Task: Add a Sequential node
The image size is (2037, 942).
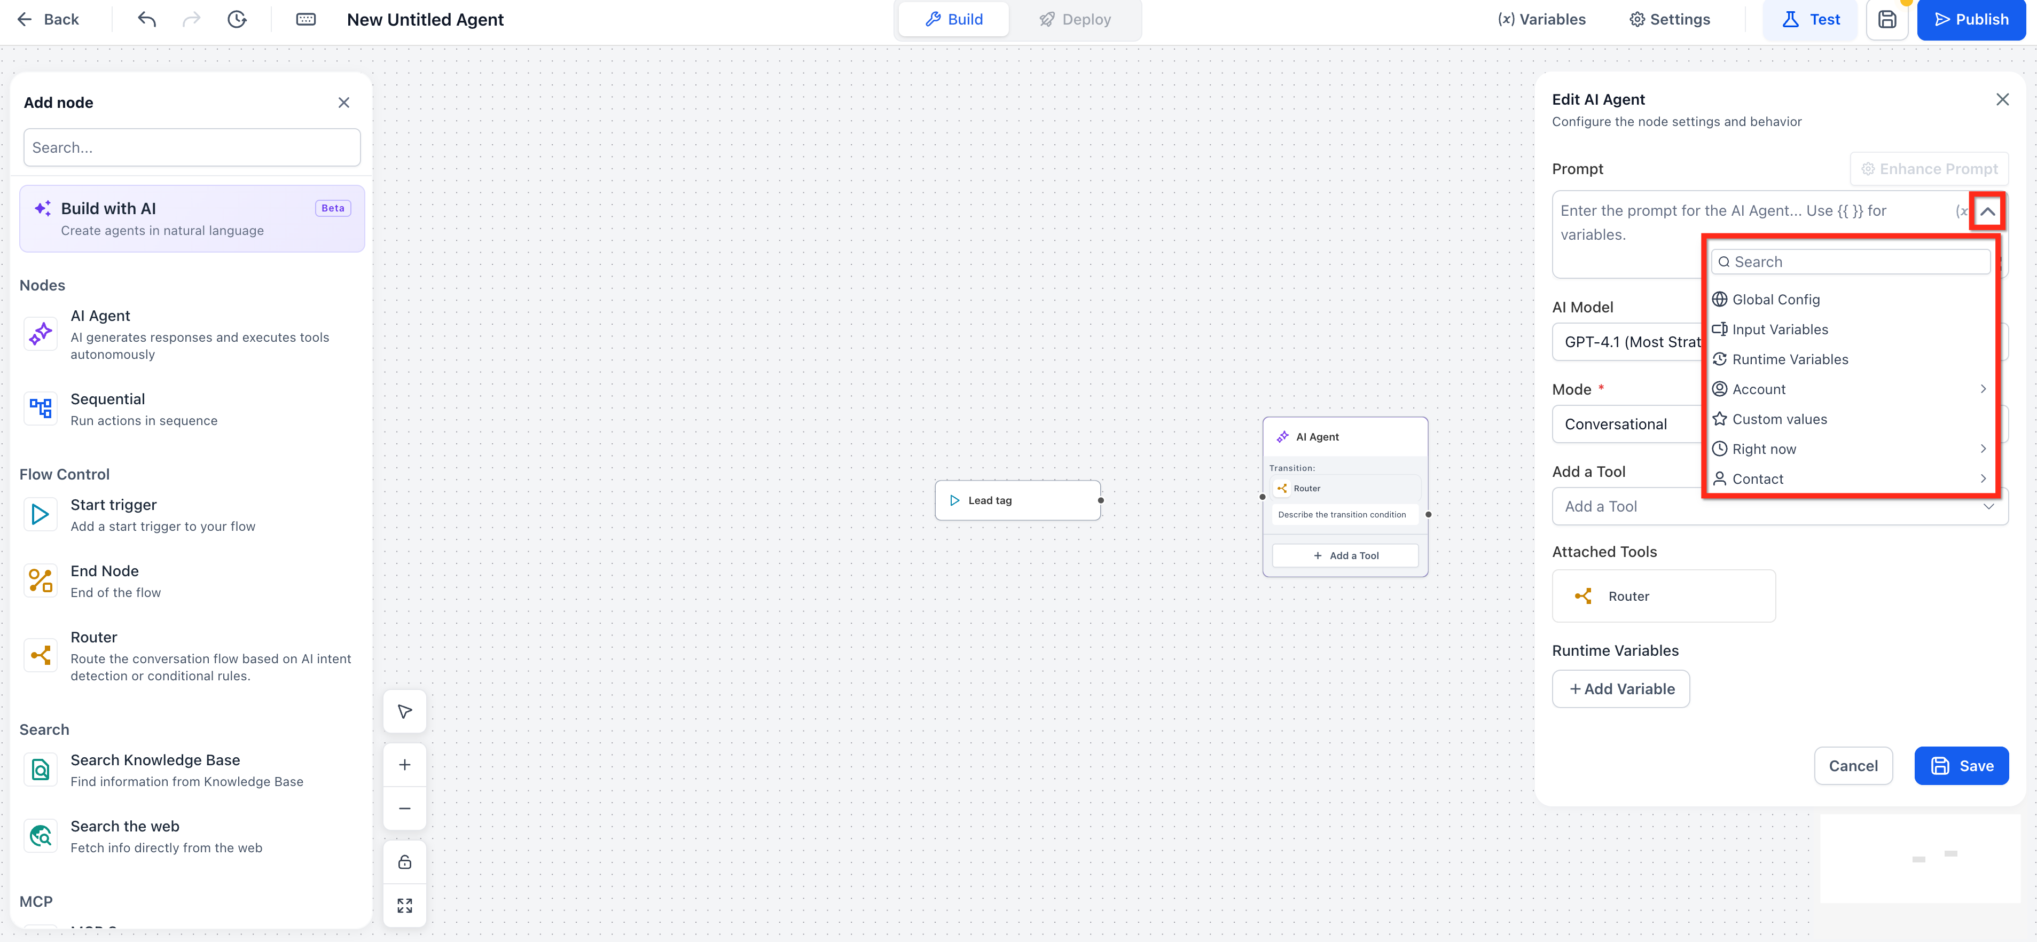Action: [191, 409]
